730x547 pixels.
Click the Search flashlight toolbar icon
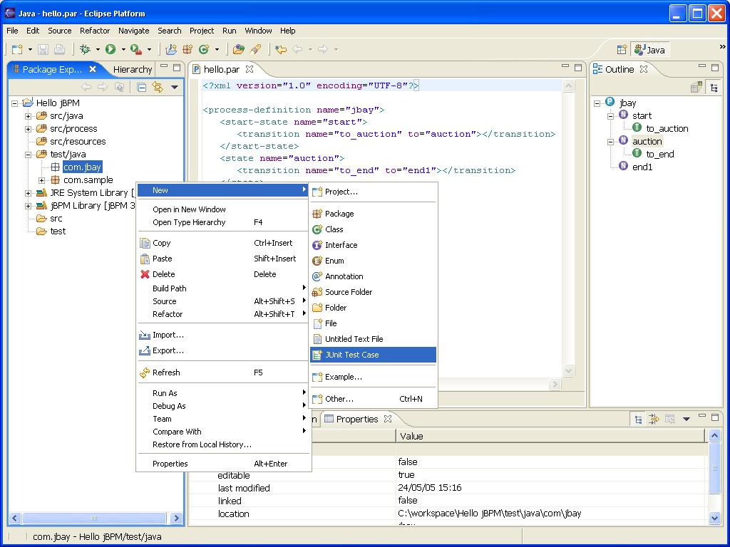(255, 49)
